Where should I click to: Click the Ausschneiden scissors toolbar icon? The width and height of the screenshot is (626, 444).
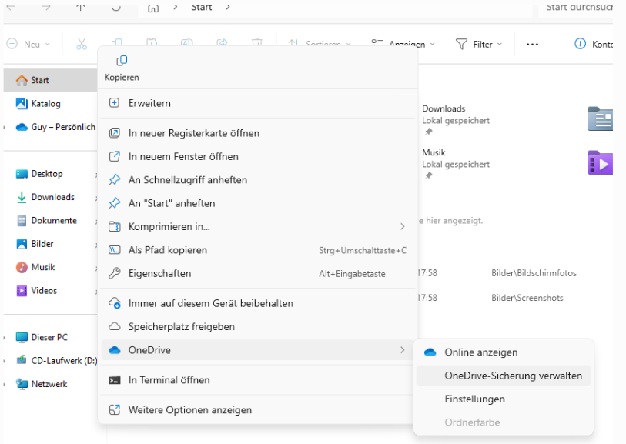tap(82, 45)
